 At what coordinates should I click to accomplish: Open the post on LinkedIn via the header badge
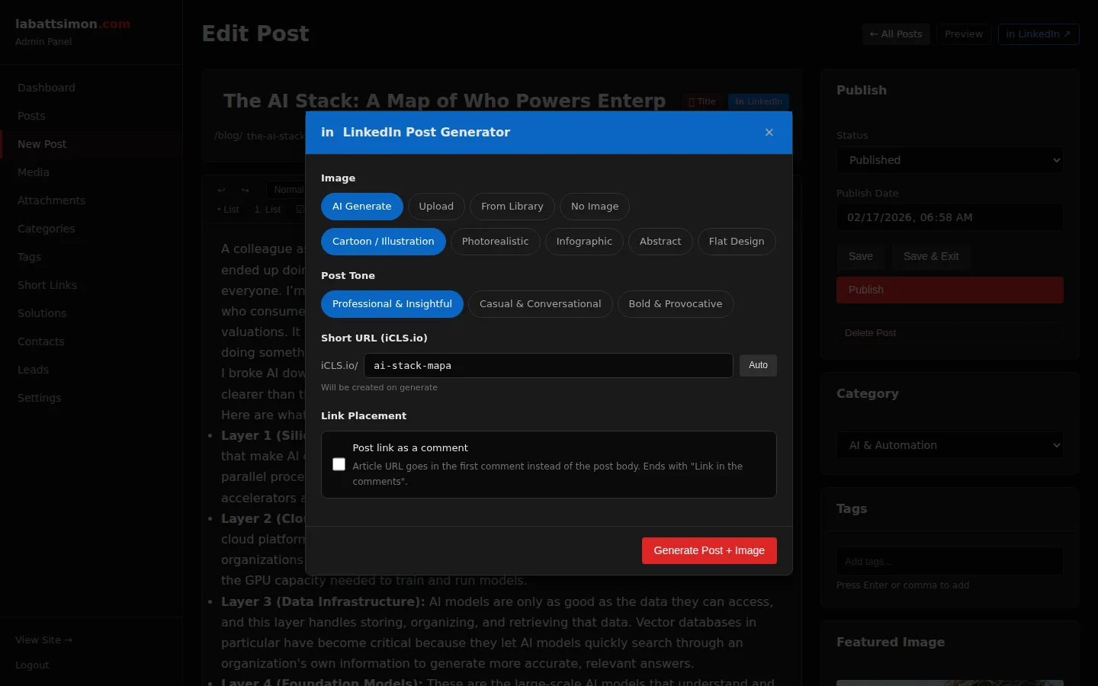point(1039,34)
